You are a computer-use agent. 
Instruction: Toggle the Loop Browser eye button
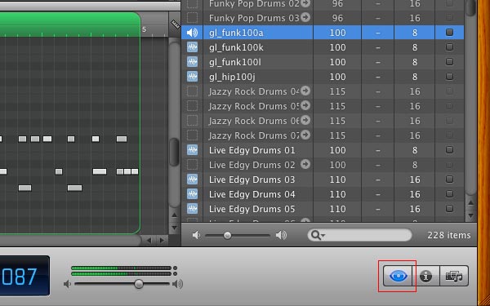click(x=398, y=276)
